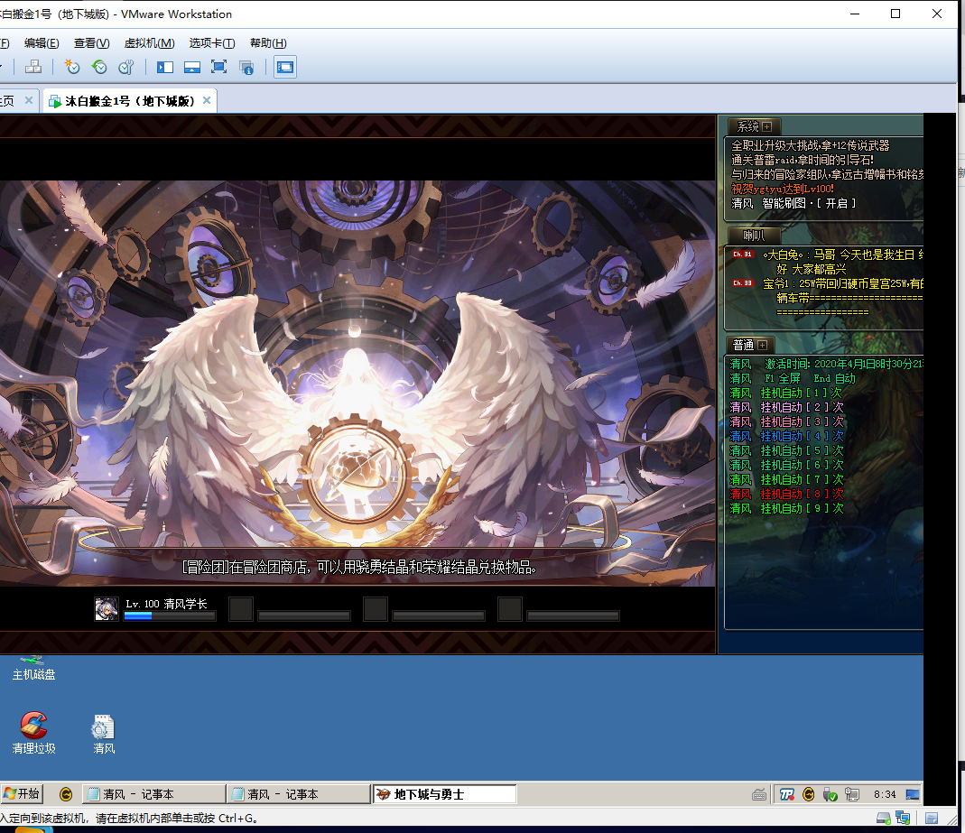
Task: Click the unity mode toolbar icon
Action: (x=246, y=67)
